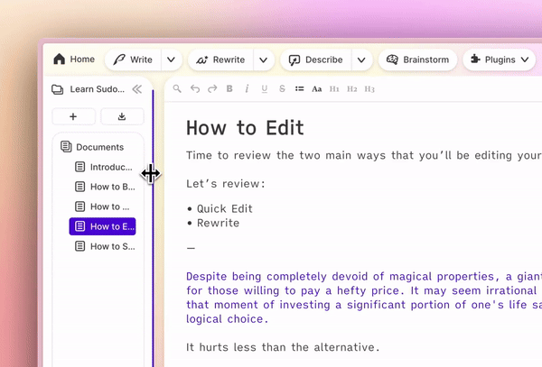This screenshot has width=542, height=367.
Task: Open the Write options dropdown arrow
Action: pos(172,60)
